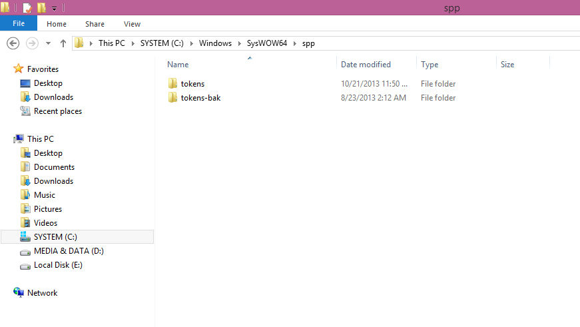
Task: Click This PC in the address bar
Action: tap(112, 43)
